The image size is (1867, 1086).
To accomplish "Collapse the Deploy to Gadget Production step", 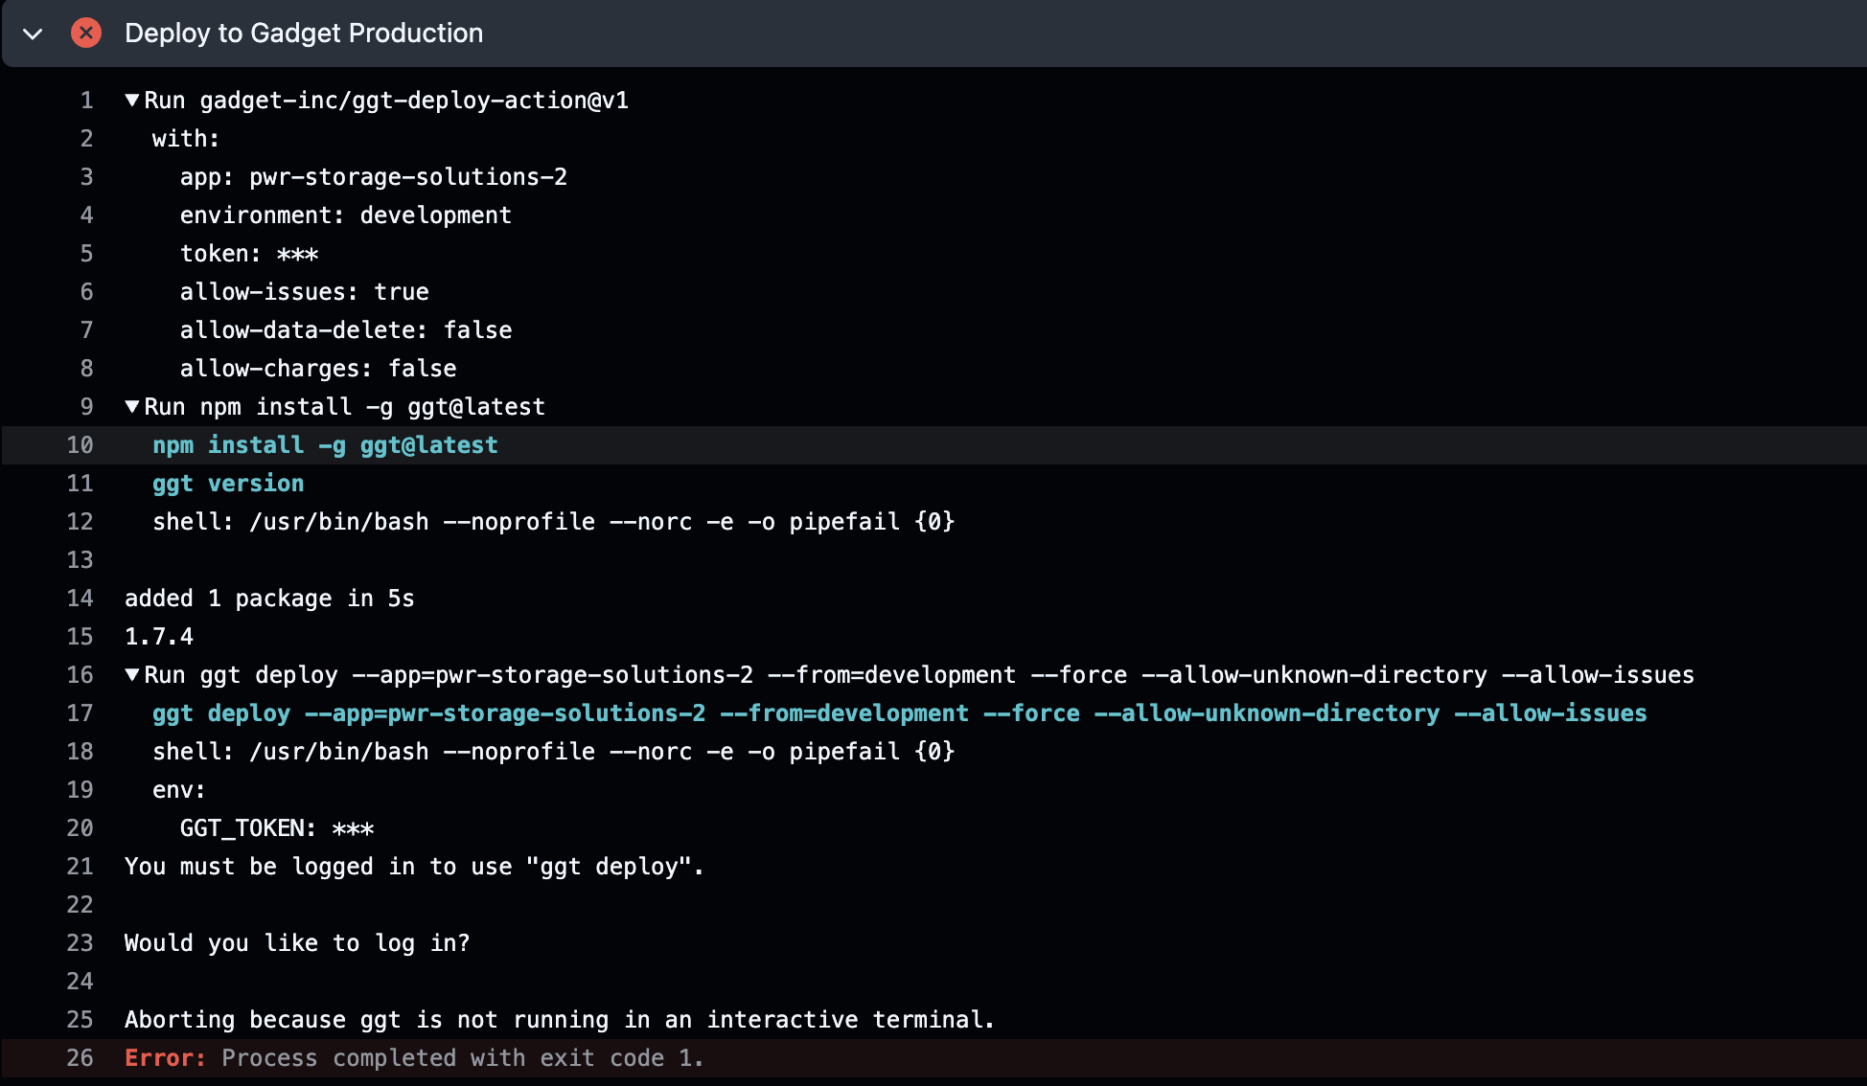I will pos(33,34).
